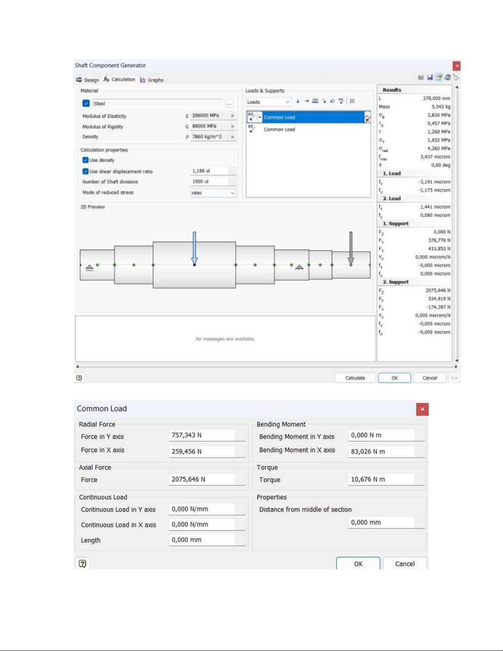The height and width of the screenshot is (651, 503).
Task: Disable the Use density option
Action: [85, 160]
